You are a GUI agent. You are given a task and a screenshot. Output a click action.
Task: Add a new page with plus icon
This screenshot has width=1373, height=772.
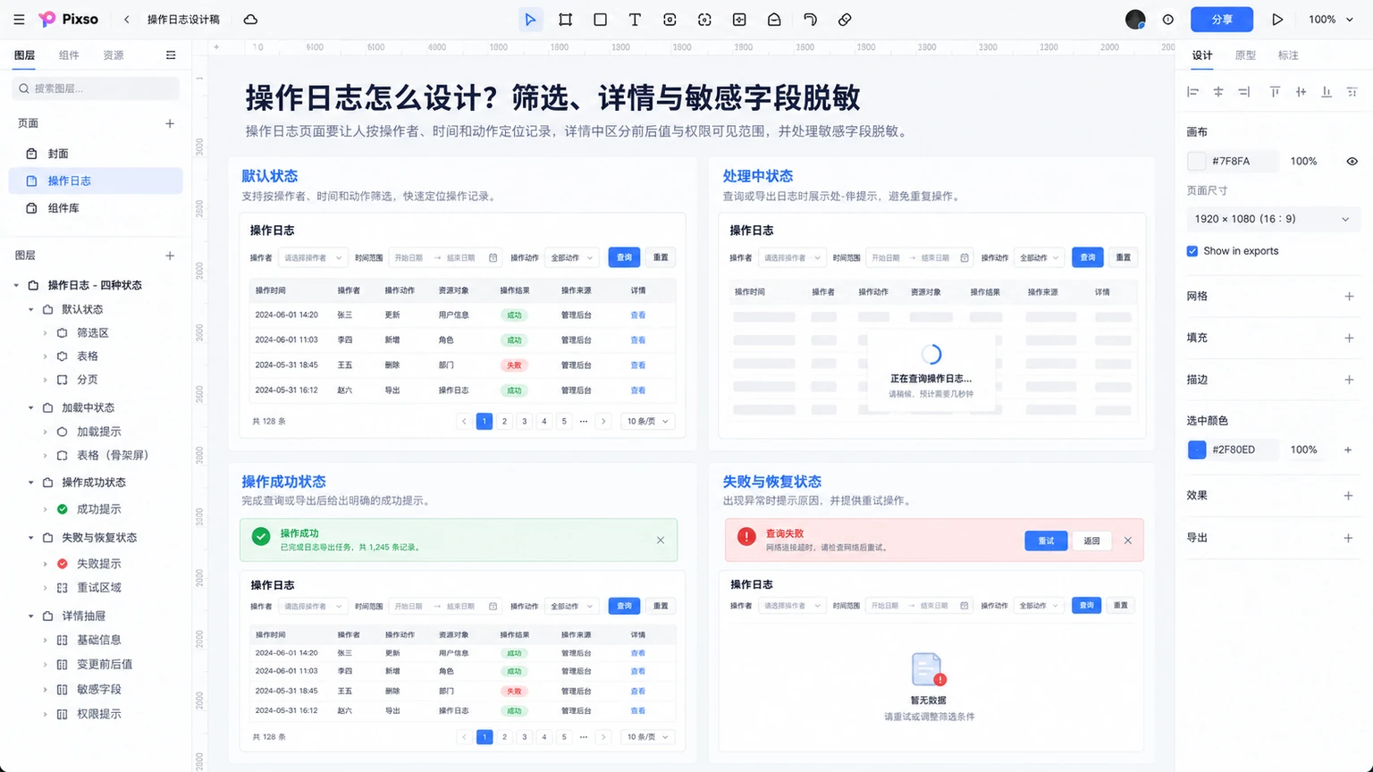click(170, 123)
